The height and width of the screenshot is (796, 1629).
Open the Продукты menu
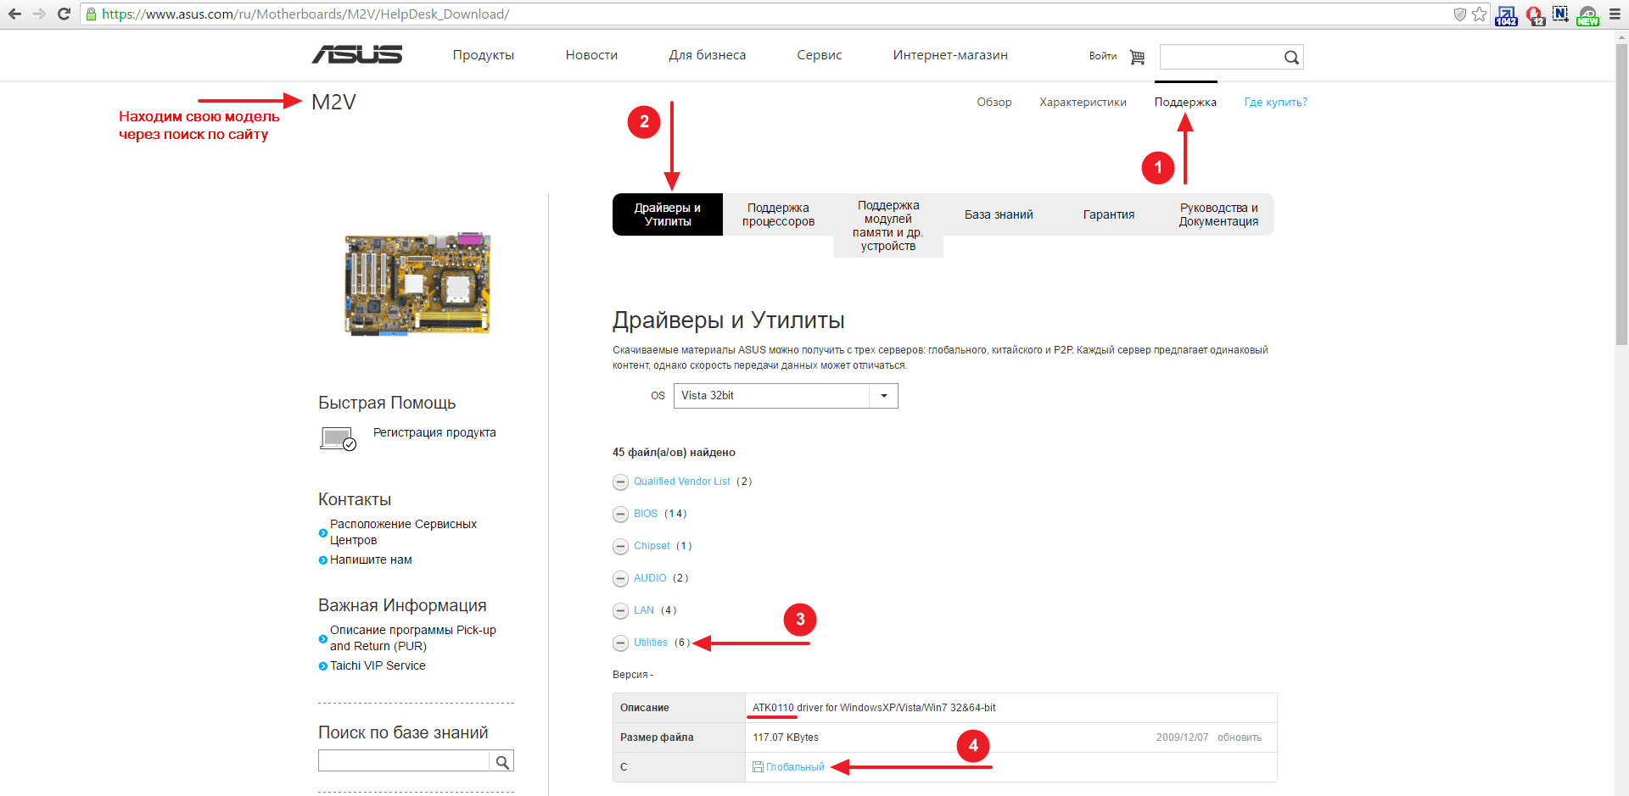coord(484,55)
